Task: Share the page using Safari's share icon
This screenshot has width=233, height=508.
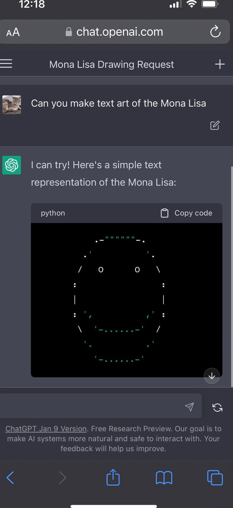Action: coord(113,477)
